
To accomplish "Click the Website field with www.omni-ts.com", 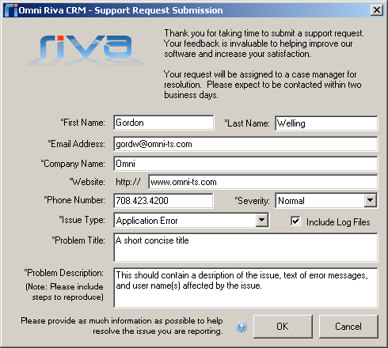I will (263, 182).
